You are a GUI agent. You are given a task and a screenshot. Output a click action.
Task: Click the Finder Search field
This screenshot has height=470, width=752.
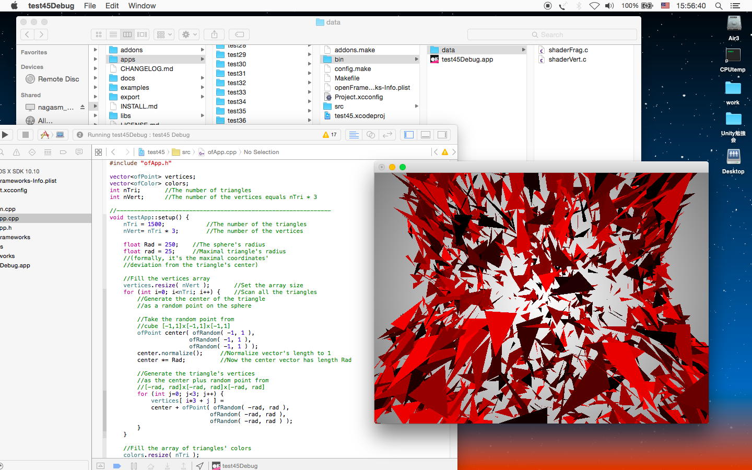551,34
